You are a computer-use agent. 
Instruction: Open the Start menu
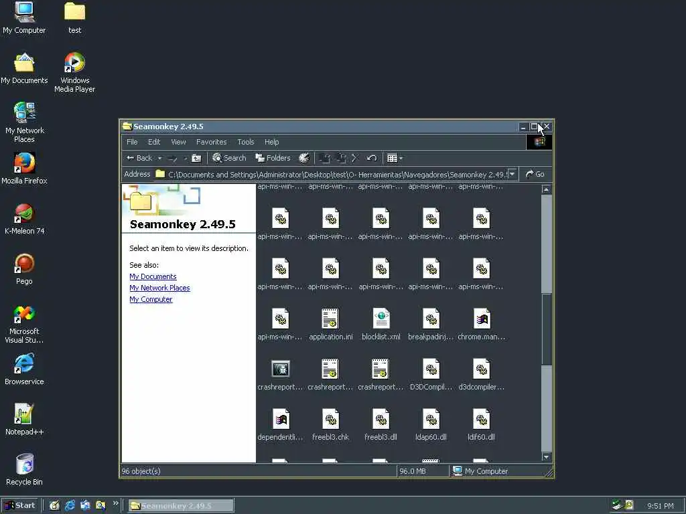[20, 506]
